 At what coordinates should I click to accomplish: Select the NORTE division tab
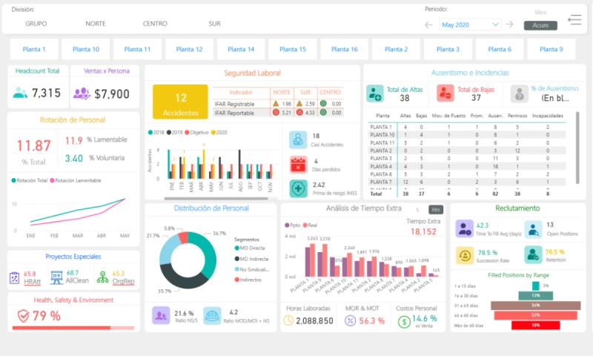[x=95, y=24]
